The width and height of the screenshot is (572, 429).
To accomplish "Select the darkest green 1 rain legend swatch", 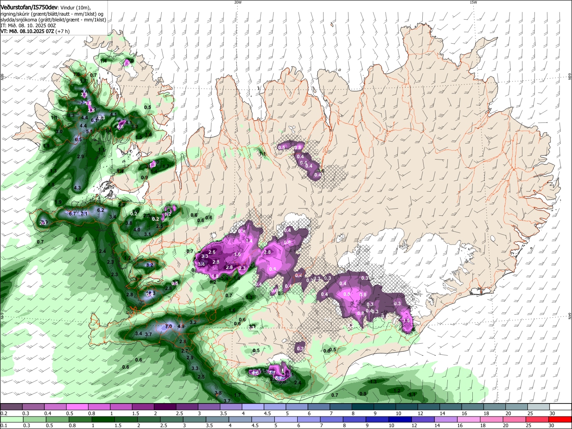I will click(103, 419).
